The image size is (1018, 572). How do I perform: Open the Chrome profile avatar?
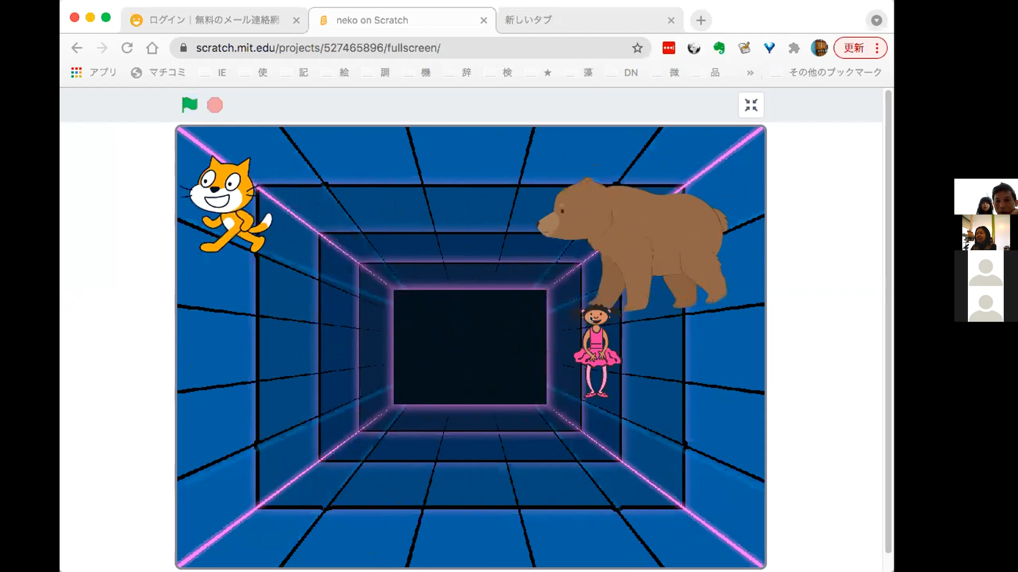point(819,48)
